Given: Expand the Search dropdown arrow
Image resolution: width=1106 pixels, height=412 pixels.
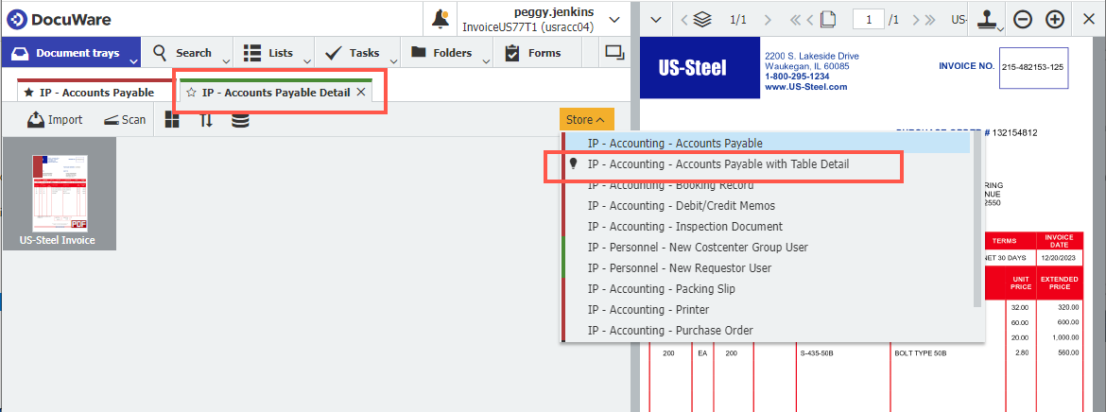Looking at the screenshot, I should (x=226, y=61).
